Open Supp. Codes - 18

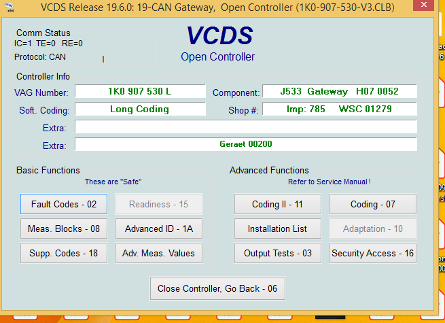[x=64, y=253]
